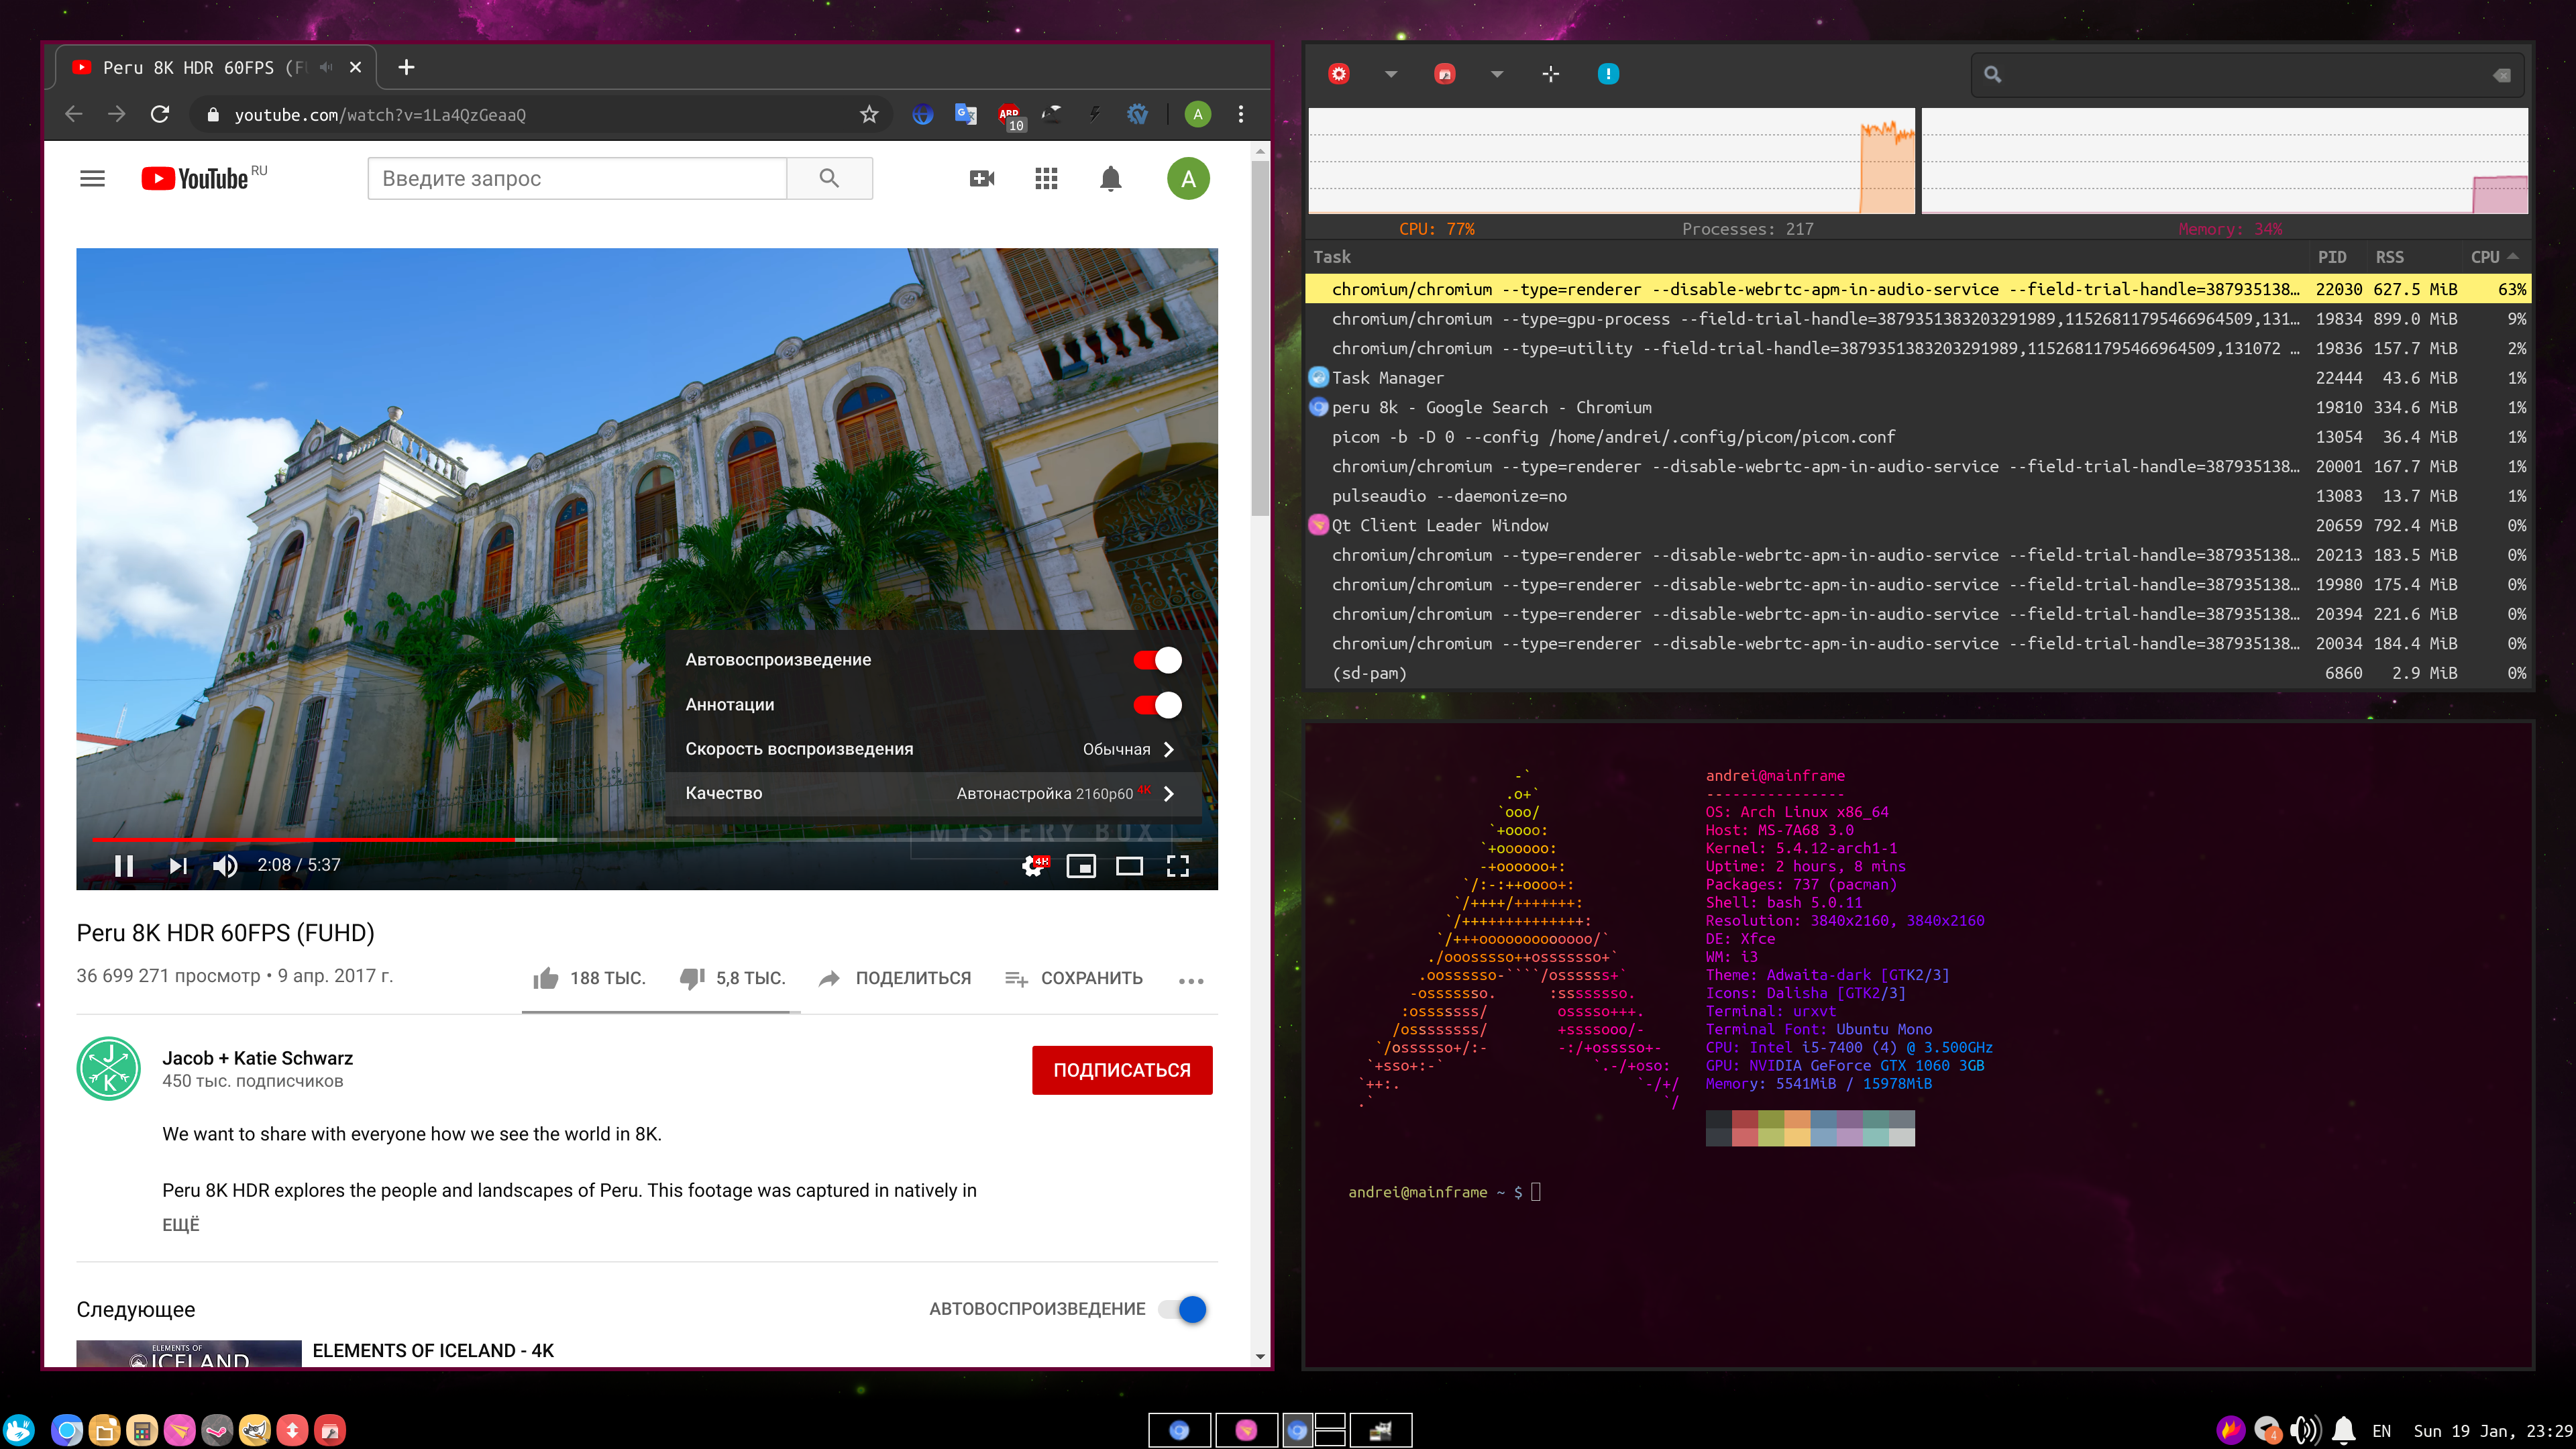
Task: Enable miniplayer mode
Action: (1081, 866)
